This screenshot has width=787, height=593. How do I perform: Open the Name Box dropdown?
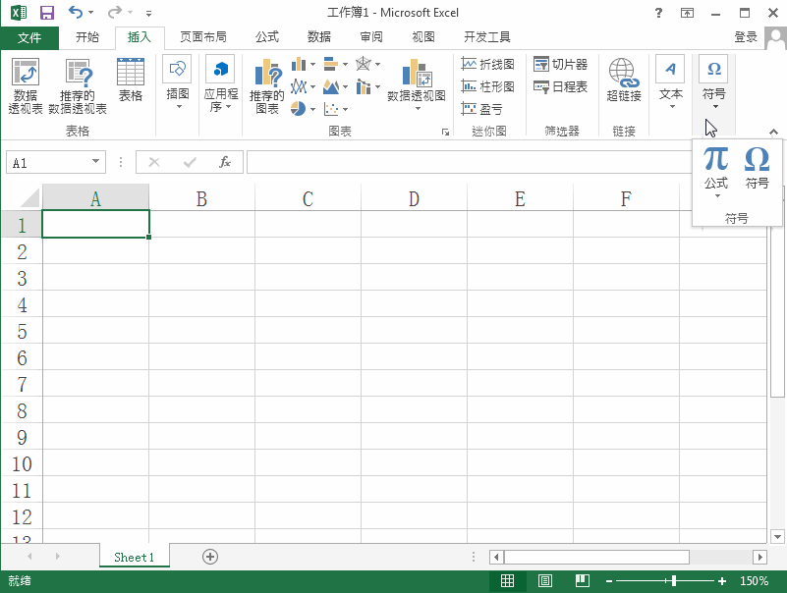94,161
